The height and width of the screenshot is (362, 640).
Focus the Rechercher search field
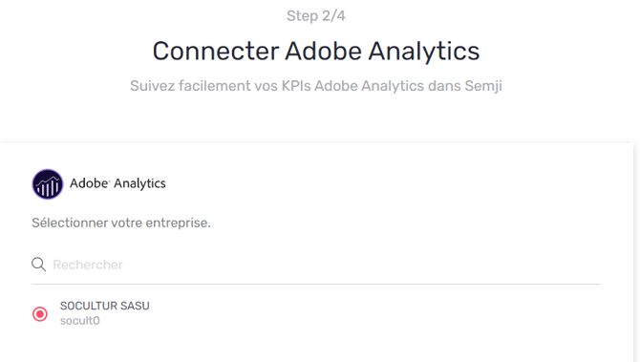316,265
